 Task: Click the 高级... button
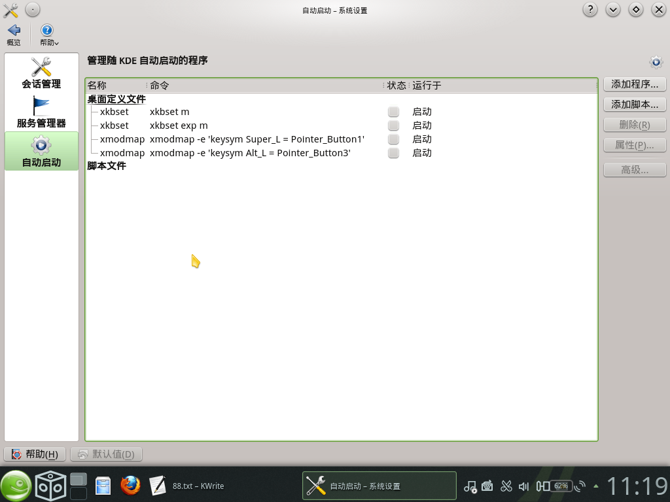point(635,170)
